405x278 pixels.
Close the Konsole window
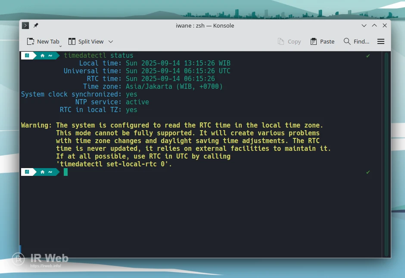pos(385,25)
